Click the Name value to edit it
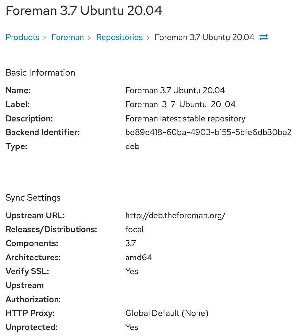302x336 pixels. pyautogui.click(x=175, y=90)
